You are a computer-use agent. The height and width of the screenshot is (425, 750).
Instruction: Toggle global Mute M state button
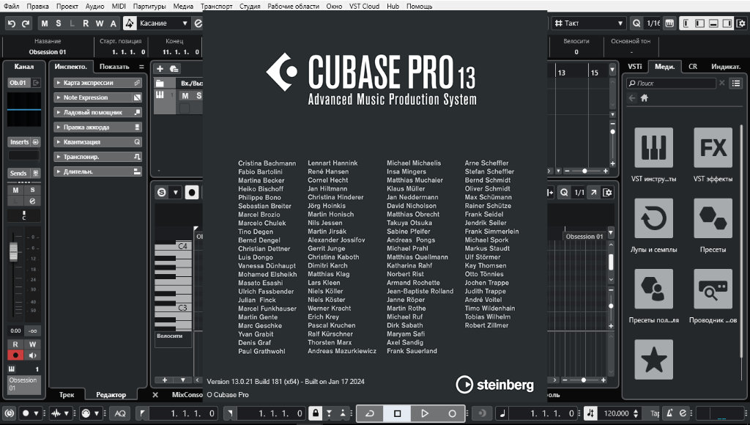45,23
